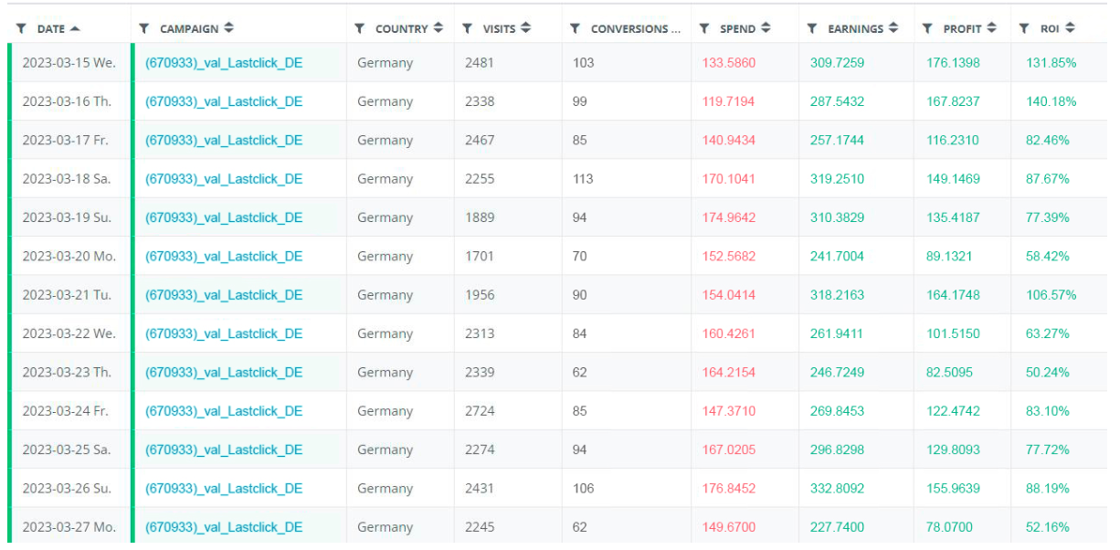Click the ROI value 140.18%

1051,101
